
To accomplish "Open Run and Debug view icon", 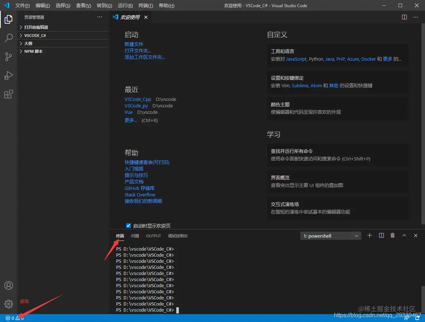I will tap(8, 75).
